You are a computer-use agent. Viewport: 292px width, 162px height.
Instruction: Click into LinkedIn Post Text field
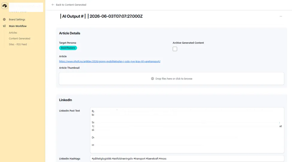tap(187, 130)
